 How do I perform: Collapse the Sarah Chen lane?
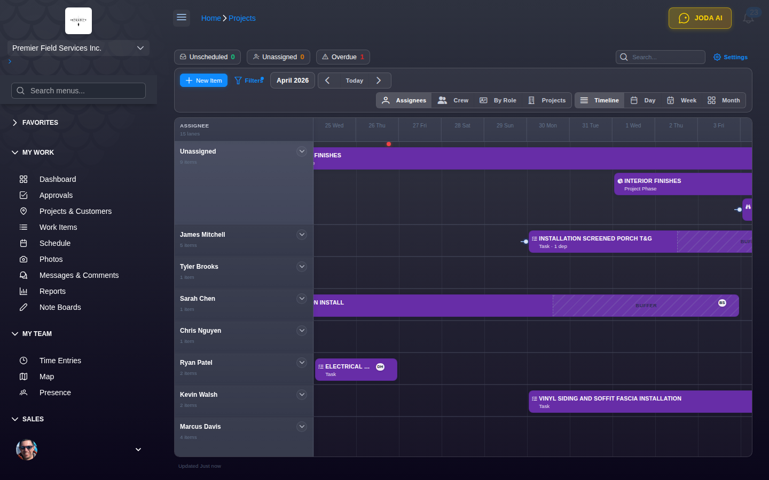click(x=302, y=299)
